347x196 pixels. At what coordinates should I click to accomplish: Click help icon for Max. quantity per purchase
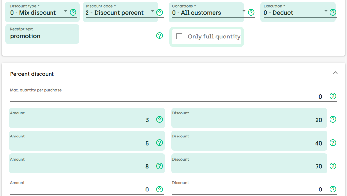[x=333, y=96]
